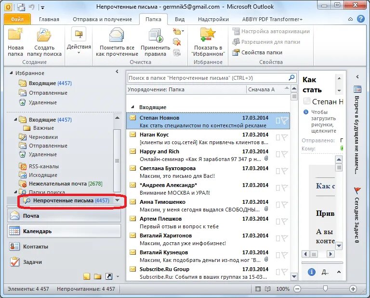Click the Shortcuts icon in navigation bottom bar
The width and height of the screenshot is (370, 298).
point(109,276)
